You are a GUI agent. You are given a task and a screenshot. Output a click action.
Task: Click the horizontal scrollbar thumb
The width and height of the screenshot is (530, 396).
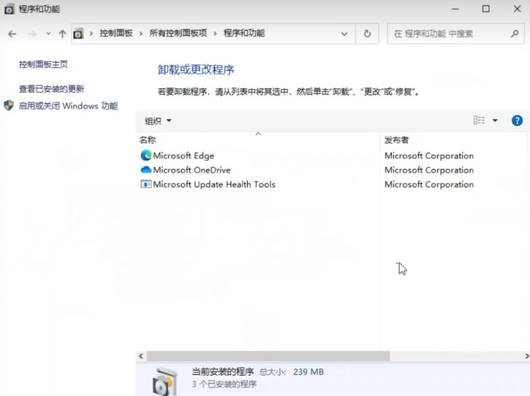click(x=268, y=356)
